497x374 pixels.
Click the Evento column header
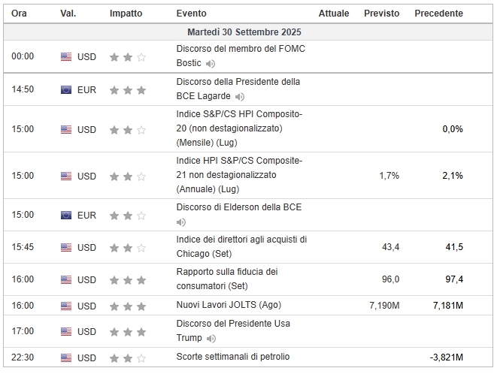tap(191, 14)
